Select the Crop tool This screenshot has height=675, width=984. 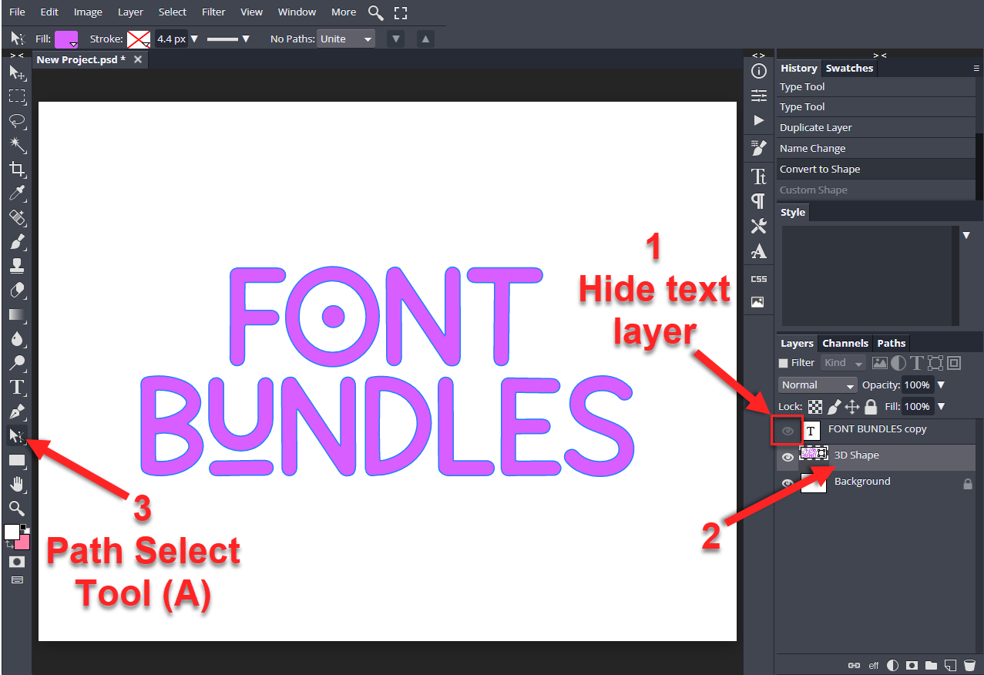click(x=16, y=170)
